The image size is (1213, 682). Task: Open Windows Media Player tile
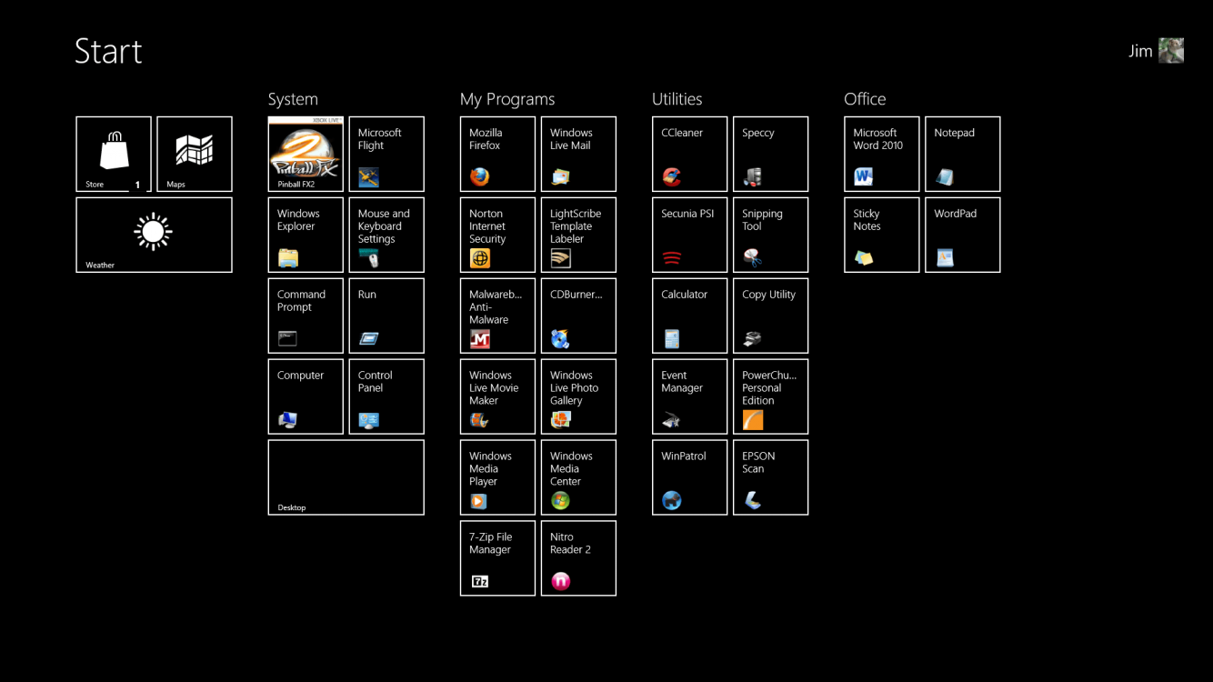coord(497,477)
